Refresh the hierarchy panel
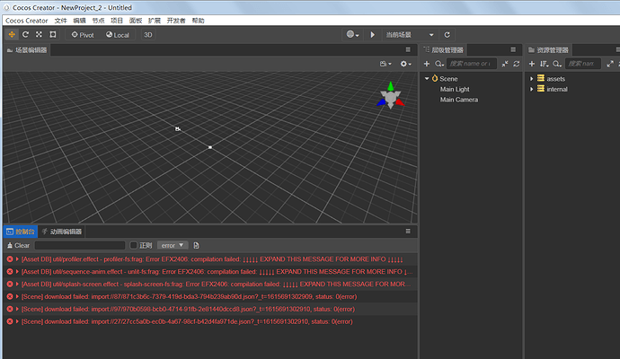Viewport: 620px width, 359px height. pyautogui.click(x=517, y=64)
